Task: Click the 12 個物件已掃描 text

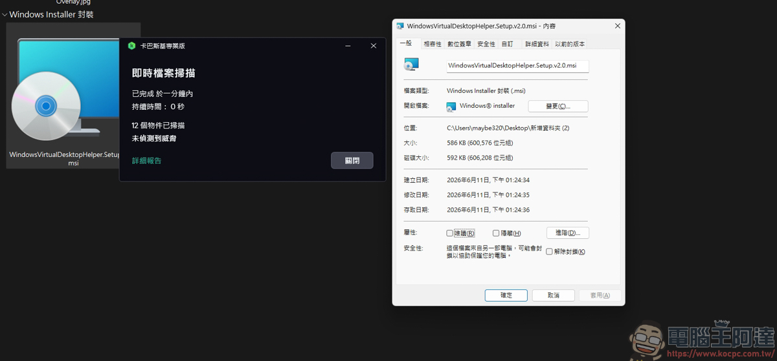Action: click(158, 125)
